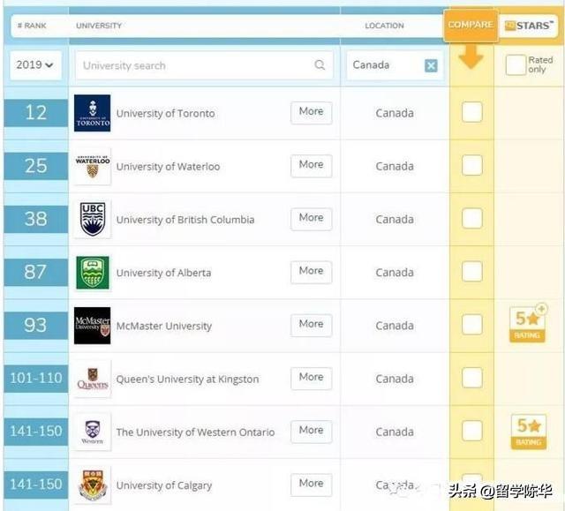Open the University of Alberta green logo

92,273
